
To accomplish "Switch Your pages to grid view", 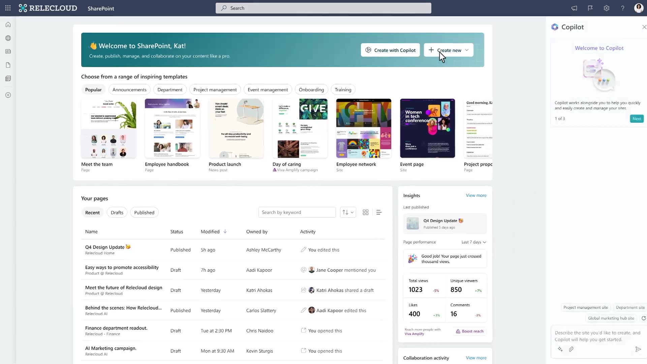I will tap(365, 212).
